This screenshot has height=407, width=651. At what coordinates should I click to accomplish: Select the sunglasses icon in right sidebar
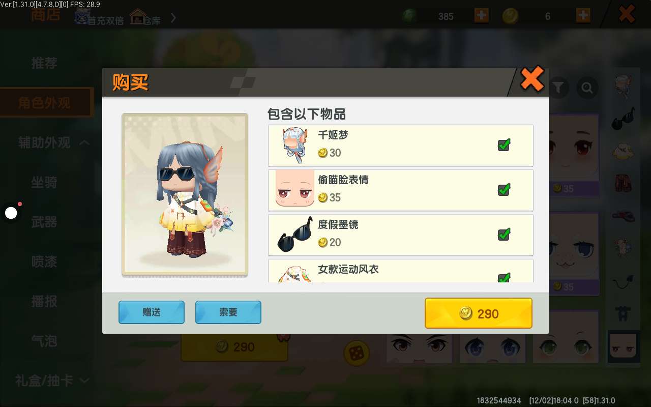623,119
